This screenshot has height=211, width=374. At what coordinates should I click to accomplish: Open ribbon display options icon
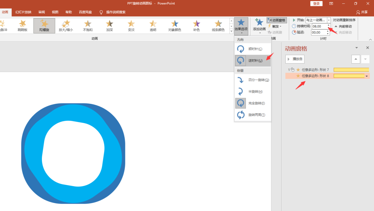[x=331, y=3]
